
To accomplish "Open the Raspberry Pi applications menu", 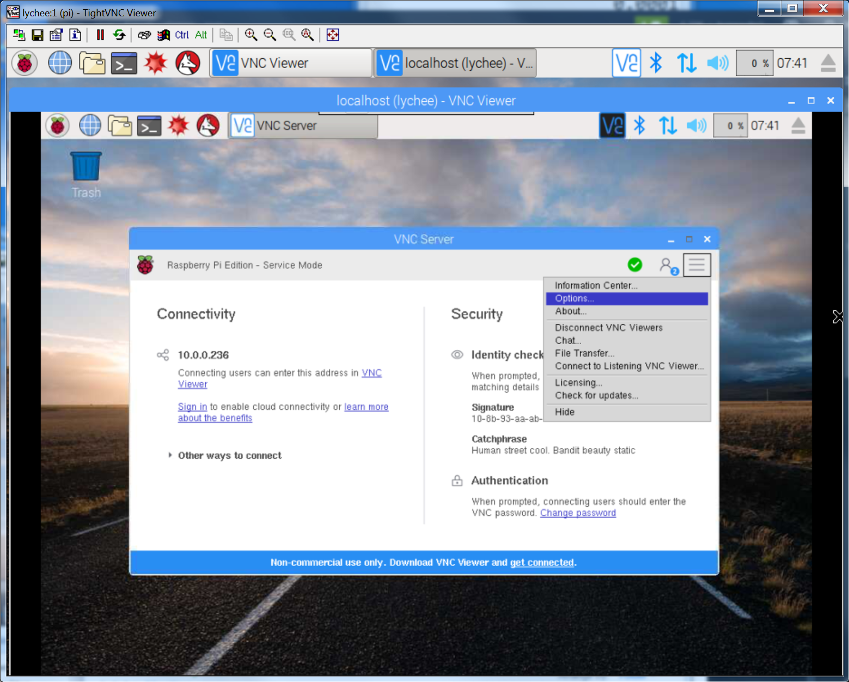I will [x=24, y=63].
